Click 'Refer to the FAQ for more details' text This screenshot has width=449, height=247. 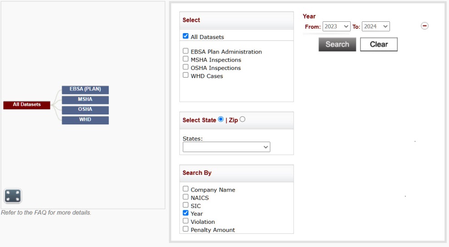[46, 212]
